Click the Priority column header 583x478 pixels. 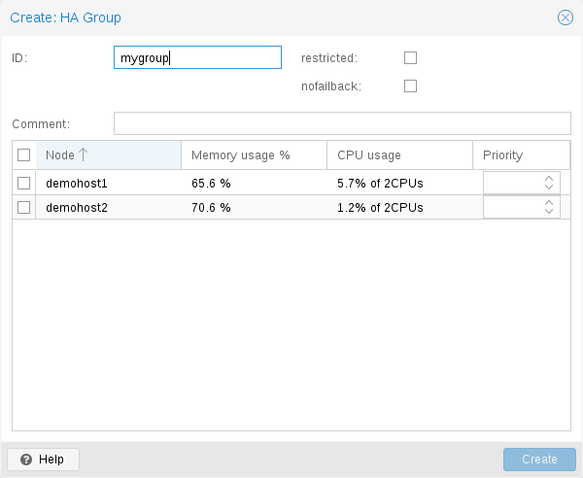[520, 155]
